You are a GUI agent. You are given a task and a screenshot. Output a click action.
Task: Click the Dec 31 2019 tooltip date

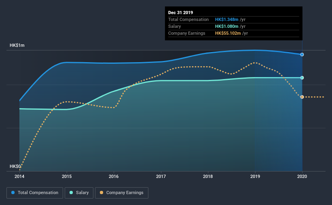pyautogui.click(x=181, y=13)
